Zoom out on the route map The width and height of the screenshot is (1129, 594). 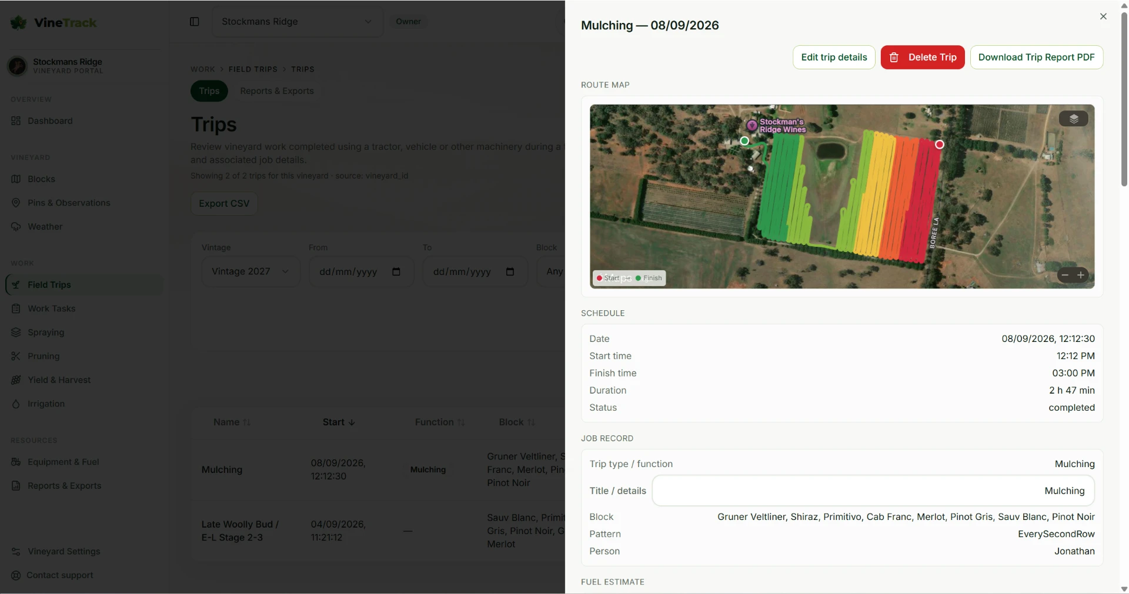point(1065,275)
